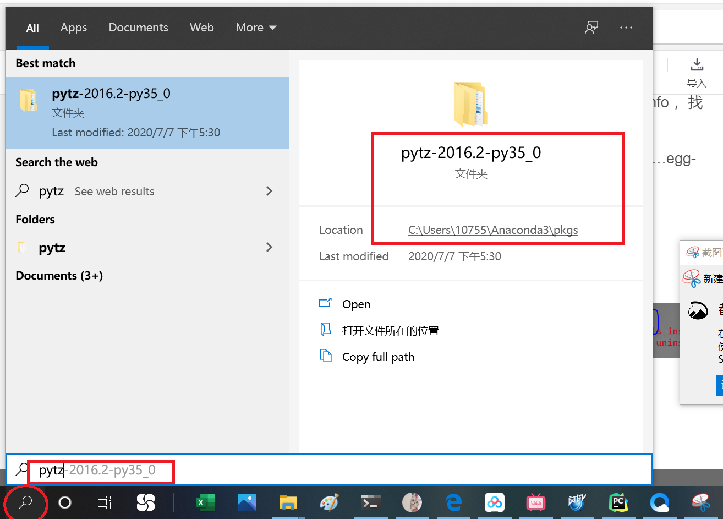
Task: Switch to the Web search tab
Action: [x=201, y=27]
